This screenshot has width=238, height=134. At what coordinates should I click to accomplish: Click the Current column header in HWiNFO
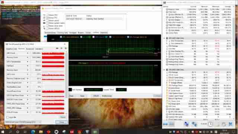coord(193,7)
